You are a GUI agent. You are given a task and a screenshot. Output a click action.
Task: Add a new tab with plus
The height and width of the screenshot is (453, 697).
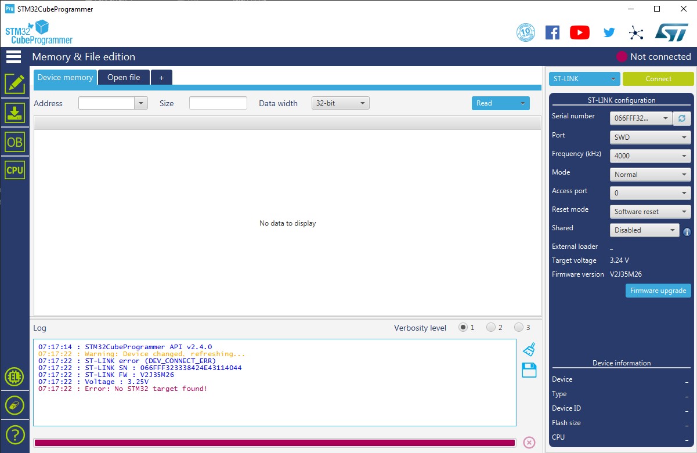pos(161,77)
